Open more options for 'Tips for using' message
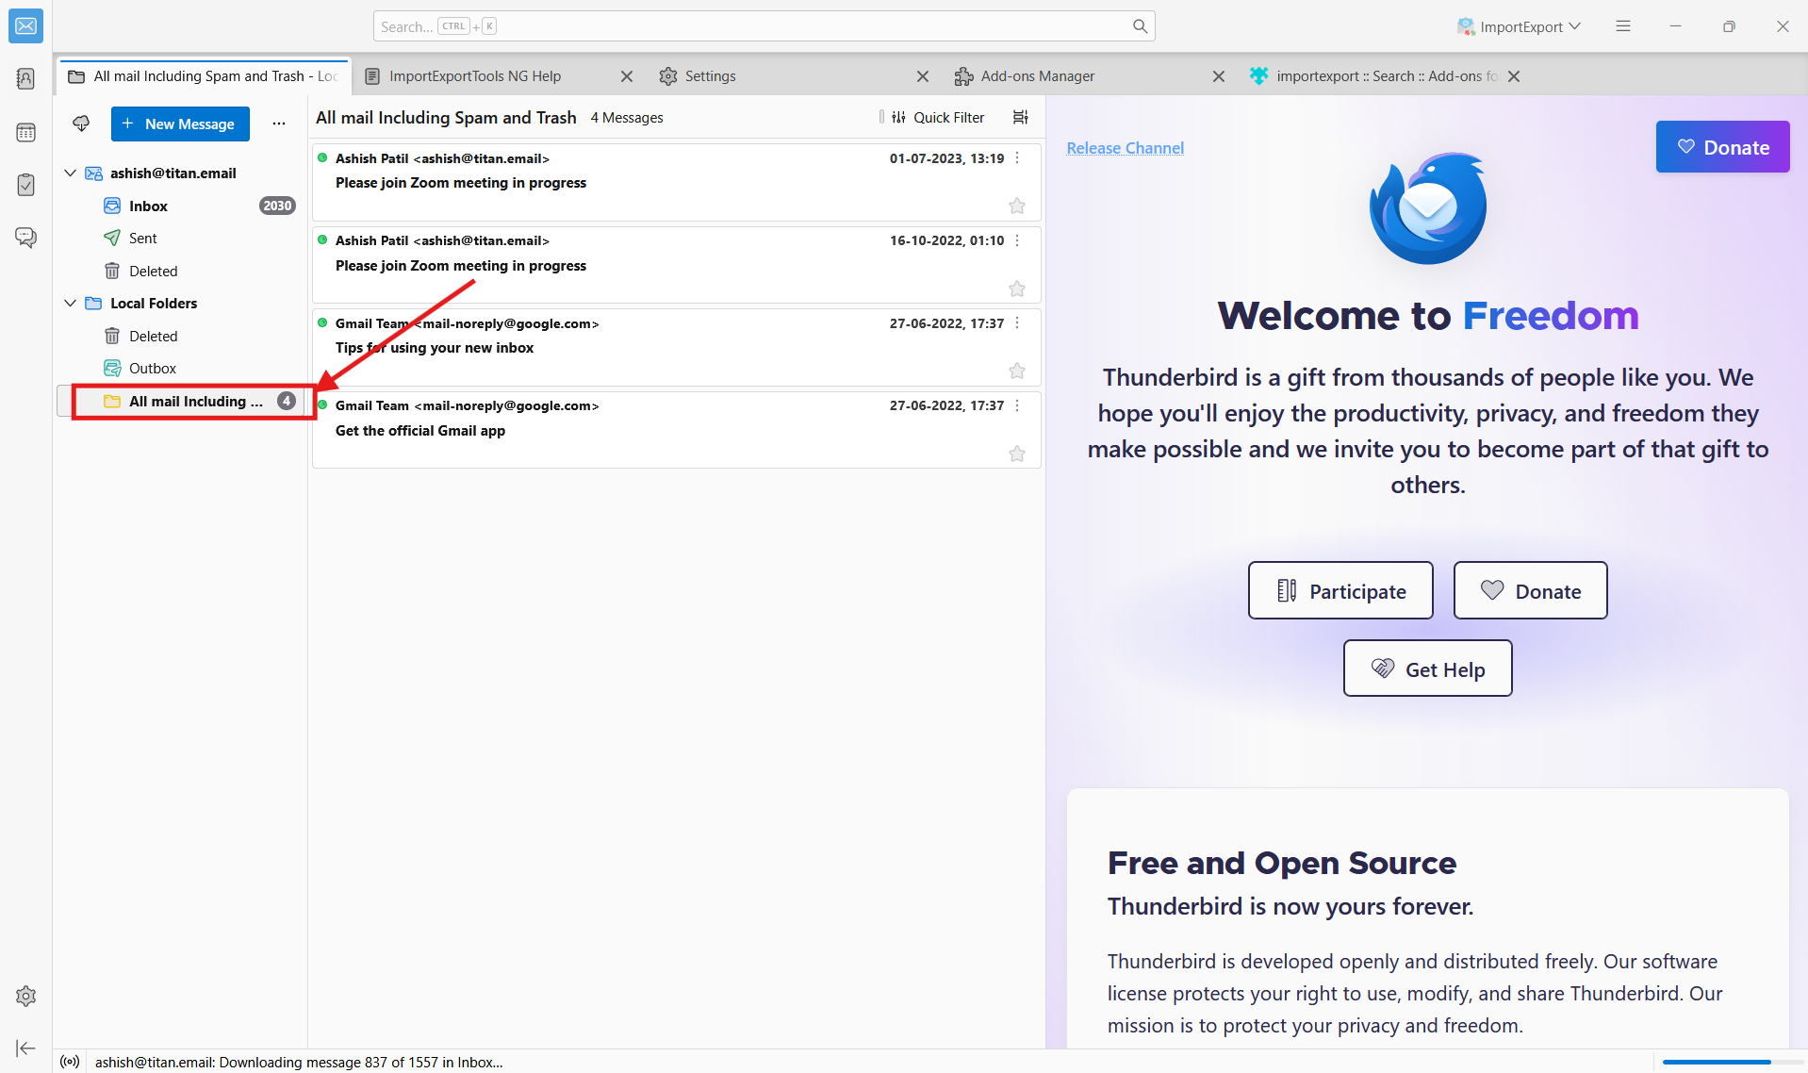Screen dimensions: 1808x1073 tap(1017, 323)
